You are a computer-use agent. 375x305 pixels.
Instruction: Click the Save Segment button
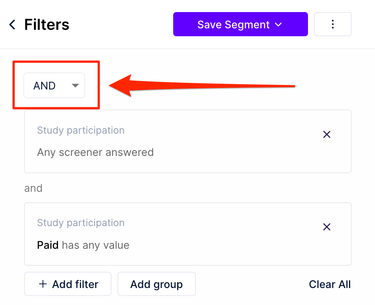point(240,24)
